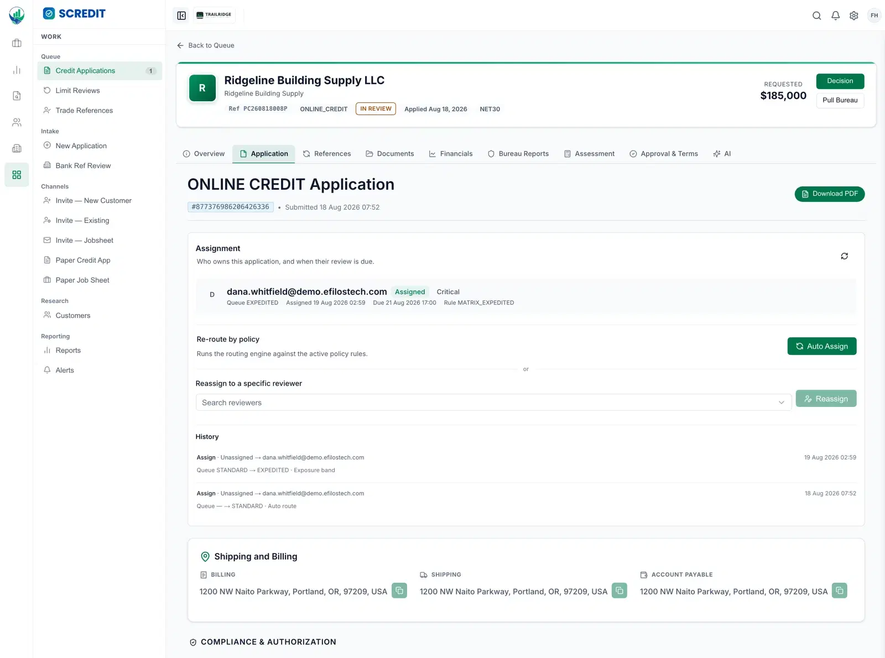The width and height of the screenshot is (885, 658).
Task: Click the $185,000 requested amount
Action: coord(783,96)
